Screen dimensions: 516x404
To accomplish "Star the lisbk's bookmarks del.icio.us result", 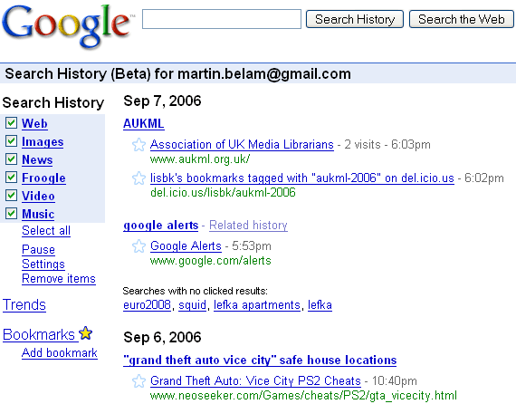I will click(x=139, y=178).
